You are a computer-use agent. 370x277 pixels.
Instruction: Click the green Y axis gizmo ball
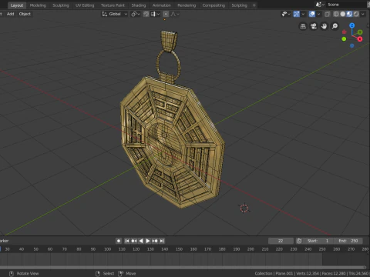(x=360, y=32)
